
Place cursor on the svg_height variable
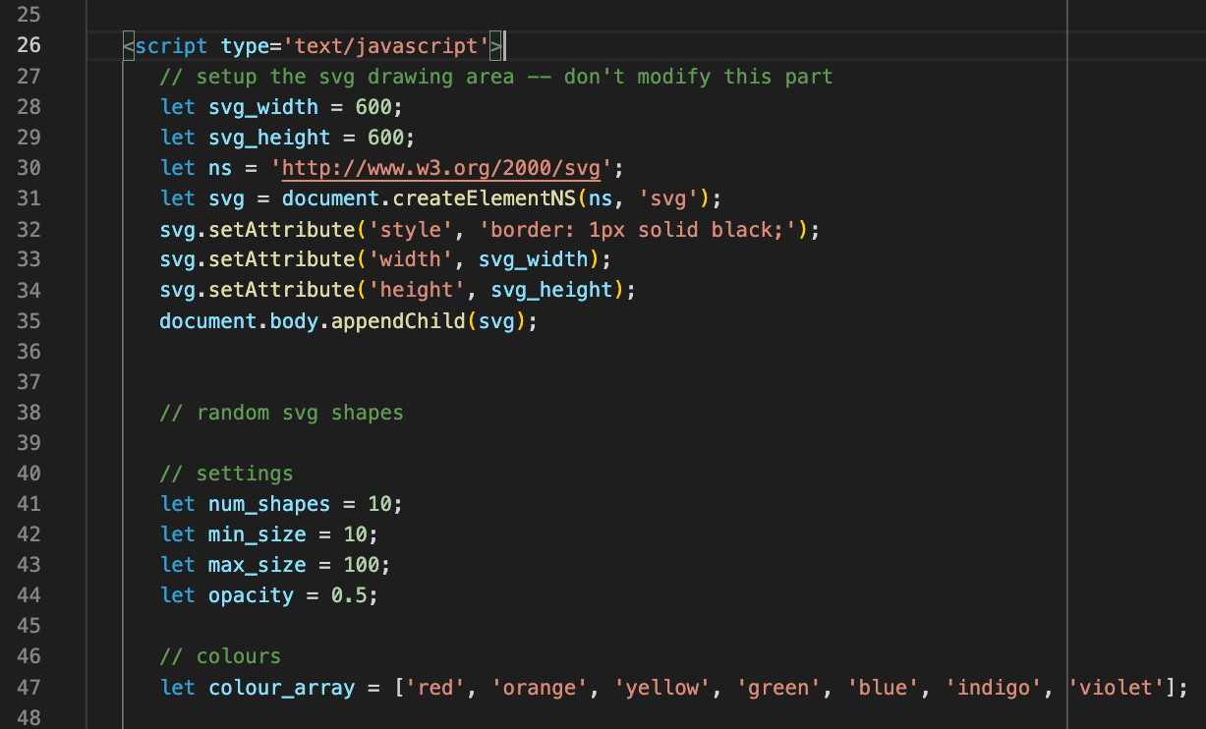tap(268, 137)
